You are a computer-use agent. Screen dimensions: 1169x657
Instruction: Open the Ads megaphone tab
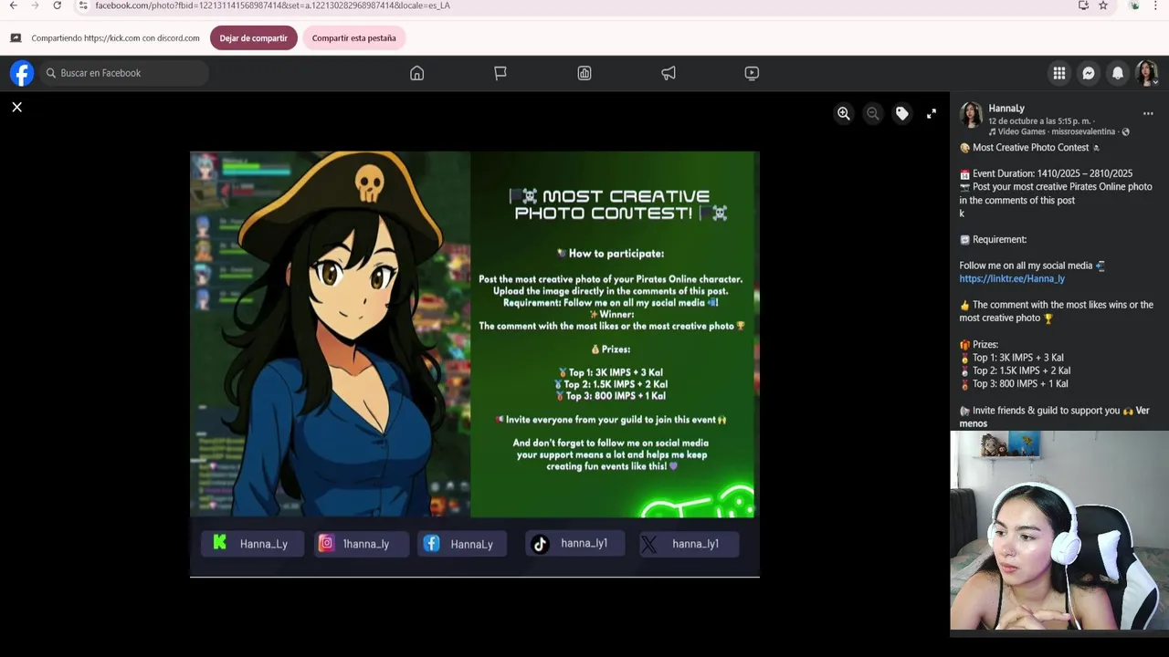point(669,73)
